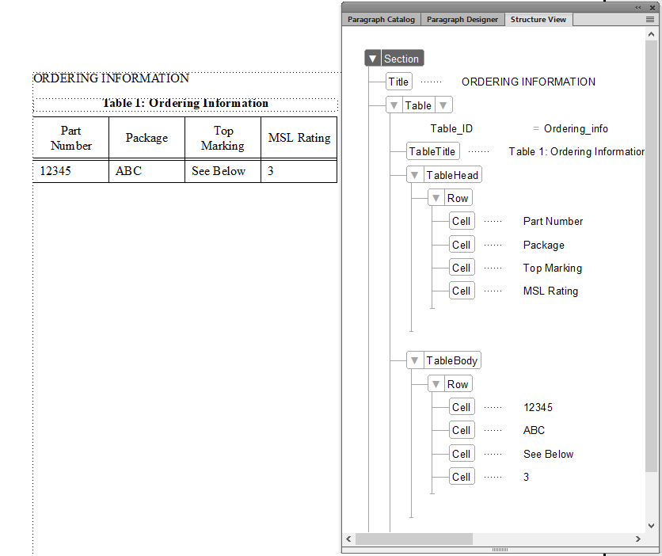Select the Row element under TableHead
Screen dimensions: 662x556
click(x=458, y=198)
